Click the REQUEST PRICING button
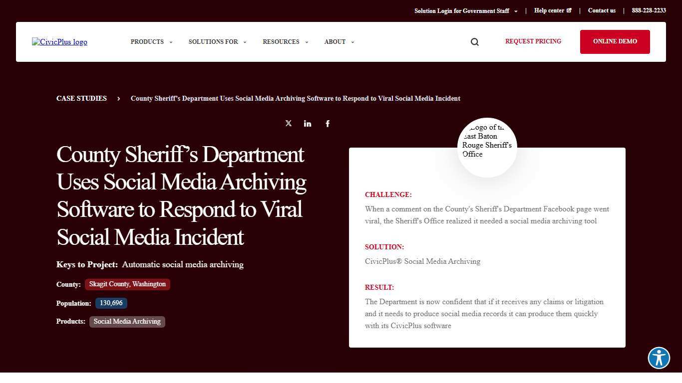Viewport: 682px width, 383px height. [x=533, y=41]
